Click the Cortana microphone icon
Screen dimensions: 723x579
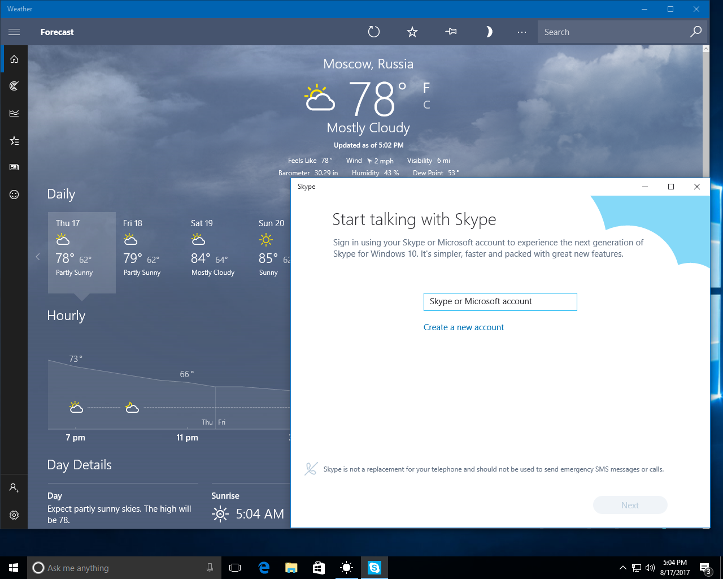(210, 568)
